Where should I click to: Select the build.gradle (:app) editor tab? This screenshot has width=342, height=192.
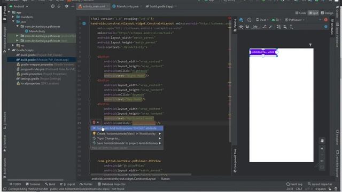161,6
